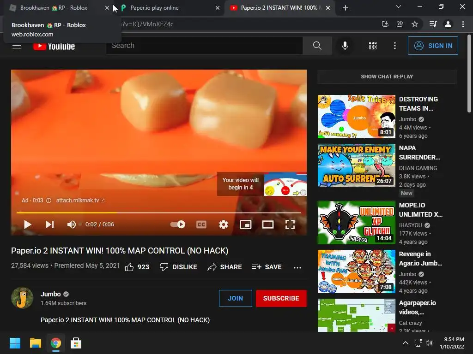This screenshot has height=354, width=473.
Task: Open the Jumbo channel name link
Action: (x=51, y=294)
